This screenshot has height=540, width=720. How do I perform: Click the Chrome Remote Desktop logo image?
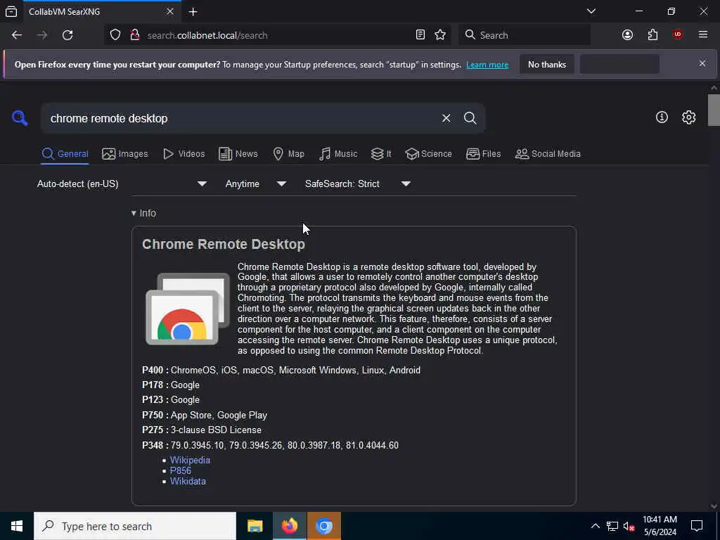tap(187, 309)
